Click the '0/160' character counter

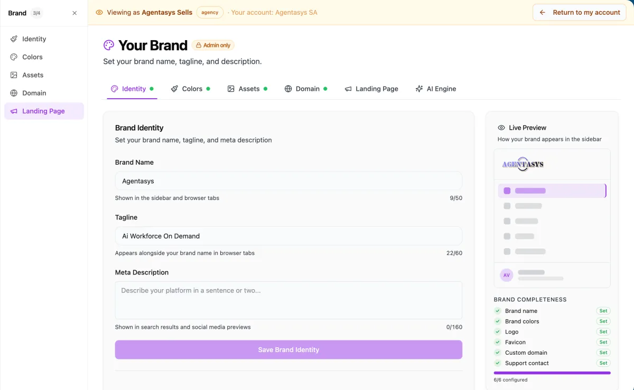(x=454, y=327)
